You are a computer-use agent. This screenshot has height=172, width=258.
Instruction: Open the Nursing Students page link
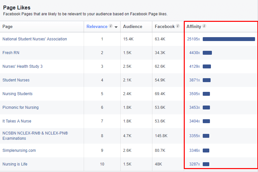pos(18,94)
